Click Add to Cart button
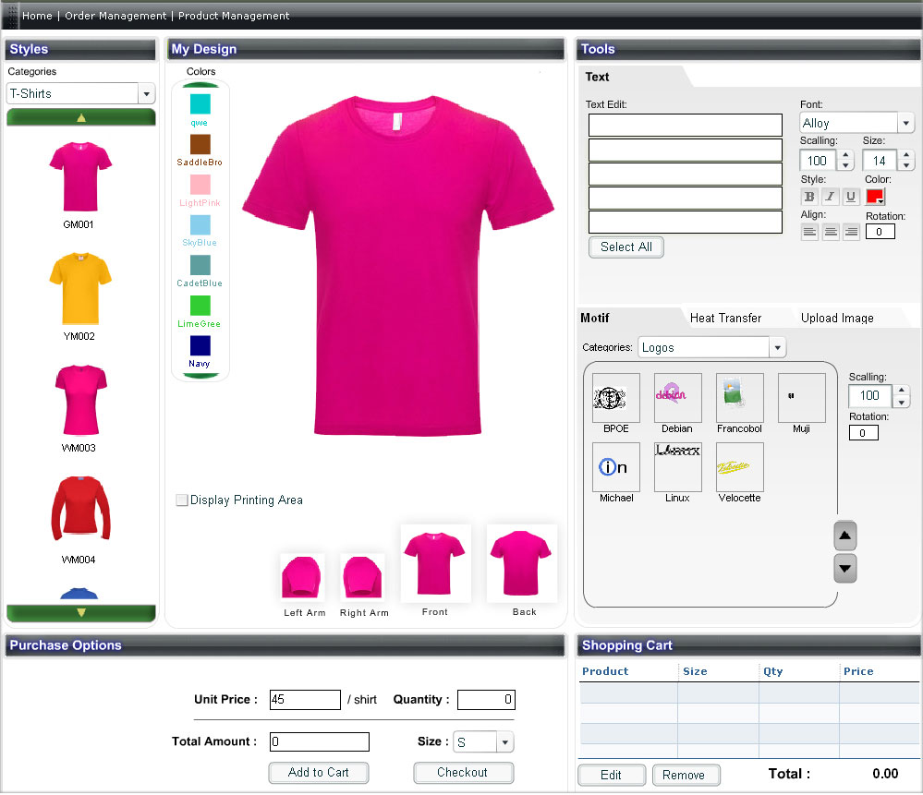This screenshot has width=923, height=795. click(x=319, y=773)
